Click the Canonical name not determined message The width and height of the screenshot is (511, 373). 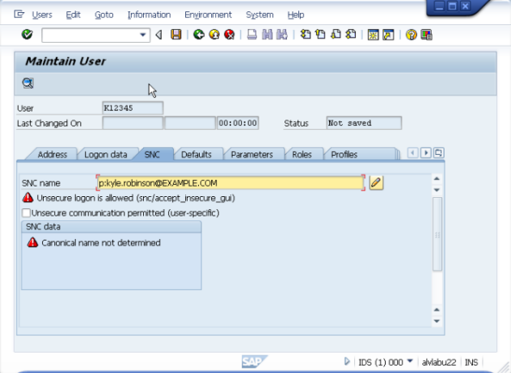pos(101,243)
